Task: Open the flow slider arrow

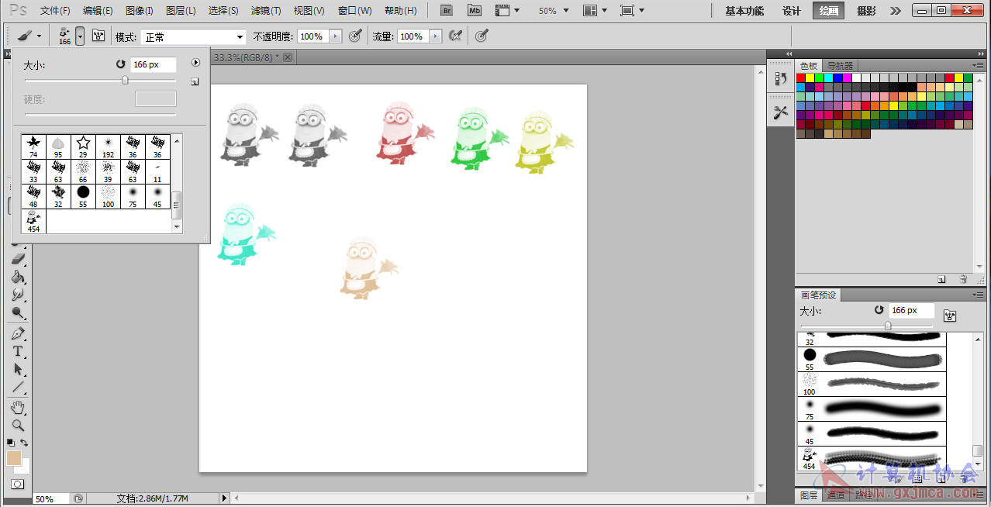Action: [x=435, y=36]
